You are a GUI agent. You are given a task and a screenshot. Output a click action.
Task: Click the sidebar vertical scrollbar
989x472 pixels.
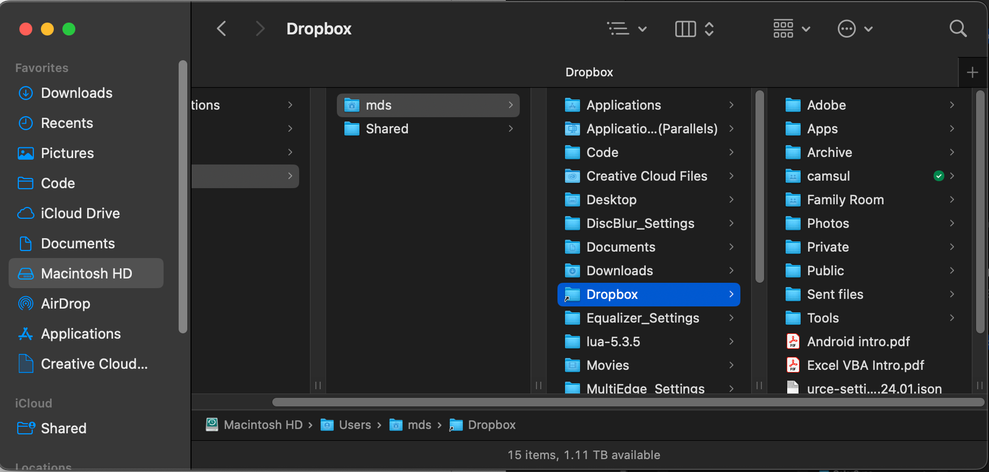click(x=183, y=197)
